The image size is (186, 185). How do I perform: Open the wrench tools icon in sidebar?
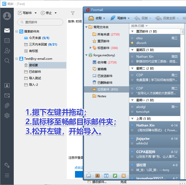[x=7, y=165]
